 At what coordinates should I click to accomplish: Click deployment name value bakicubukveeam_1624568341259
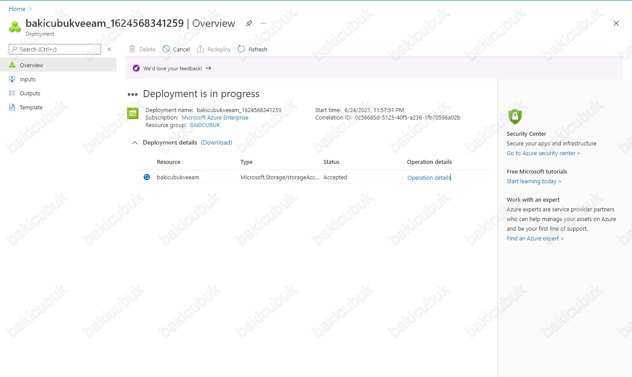(x=239, y=110)
